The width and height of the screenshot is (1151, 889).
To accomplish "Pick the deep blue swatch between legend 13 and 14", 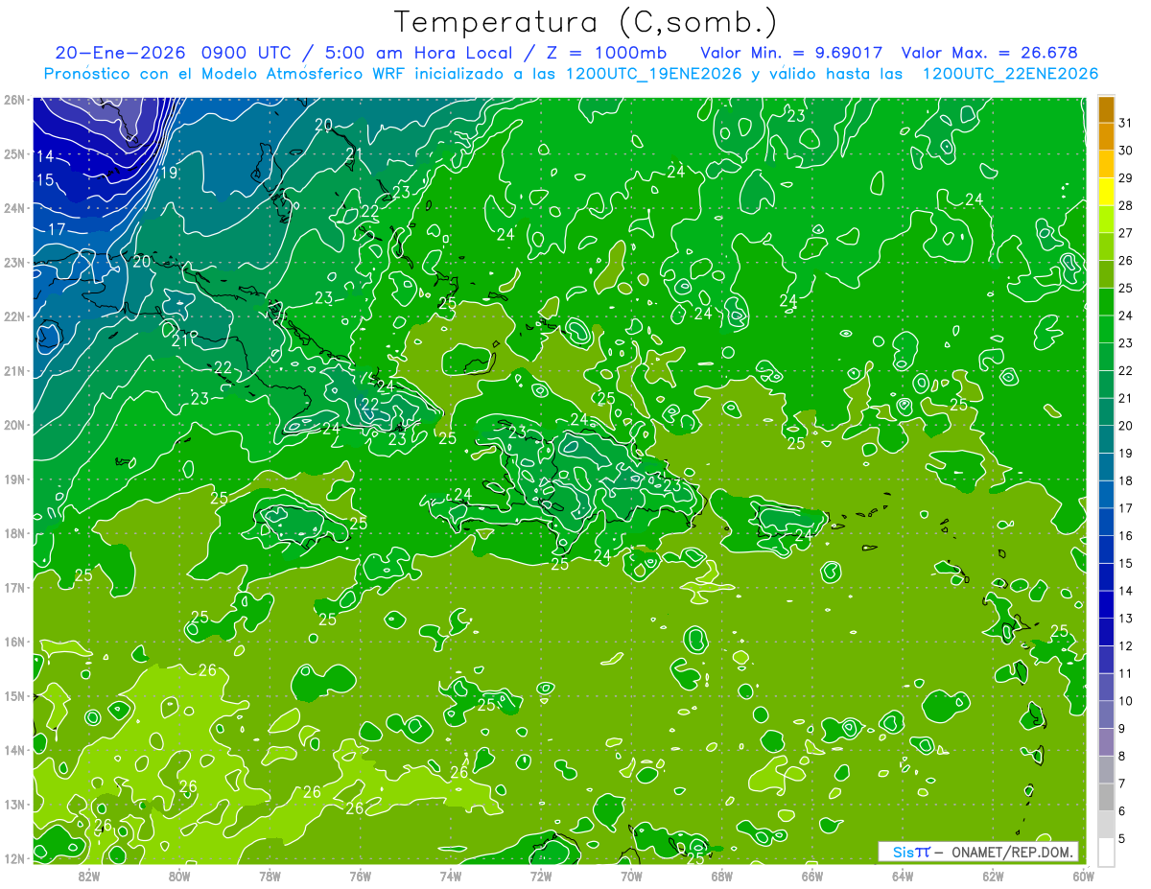I will click(1106, 605).
